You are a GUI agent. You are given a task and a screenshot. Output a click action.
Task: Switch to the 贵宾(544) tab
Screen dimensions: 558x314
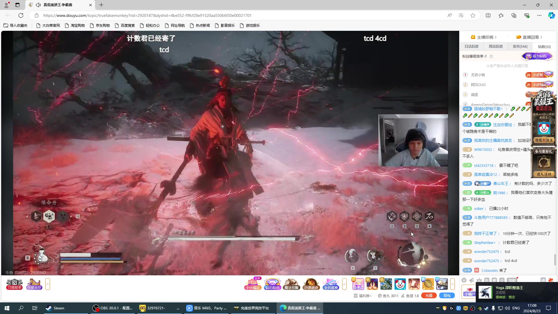tap(520, 47)
